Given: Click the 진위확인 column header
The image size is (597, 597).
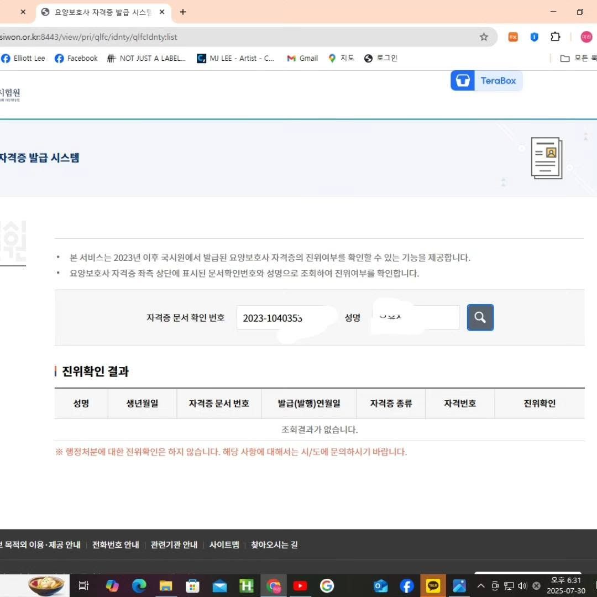Looking at the screenshot, I should [x=540, y=403].
